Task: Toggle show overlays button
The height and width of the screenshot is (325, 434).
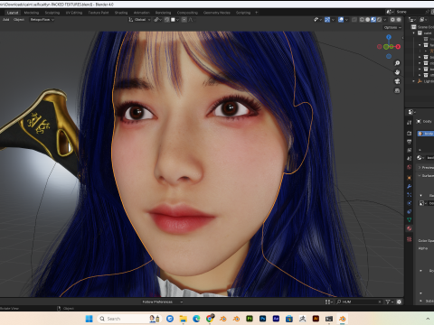Action: (x=341, y=20)
